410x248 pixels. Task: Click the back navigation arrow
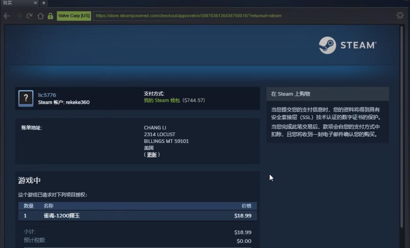coord(7,16)
